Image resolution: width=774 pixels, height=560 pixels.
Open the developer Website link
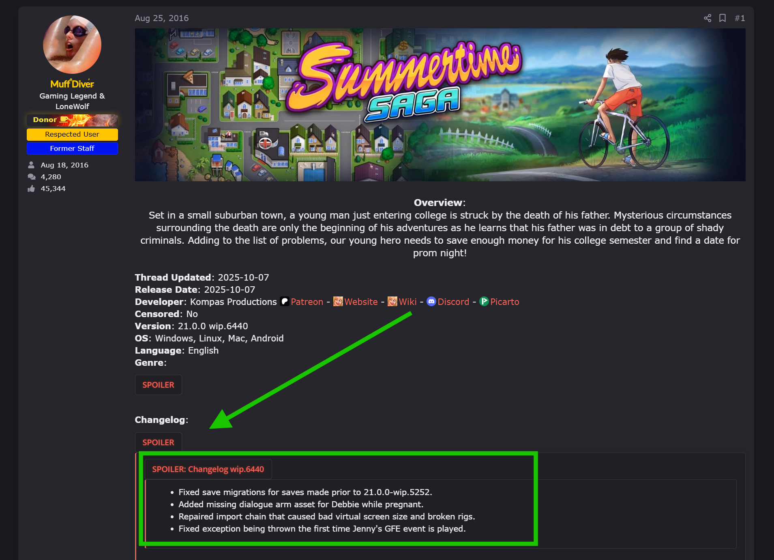click(361, 302)
